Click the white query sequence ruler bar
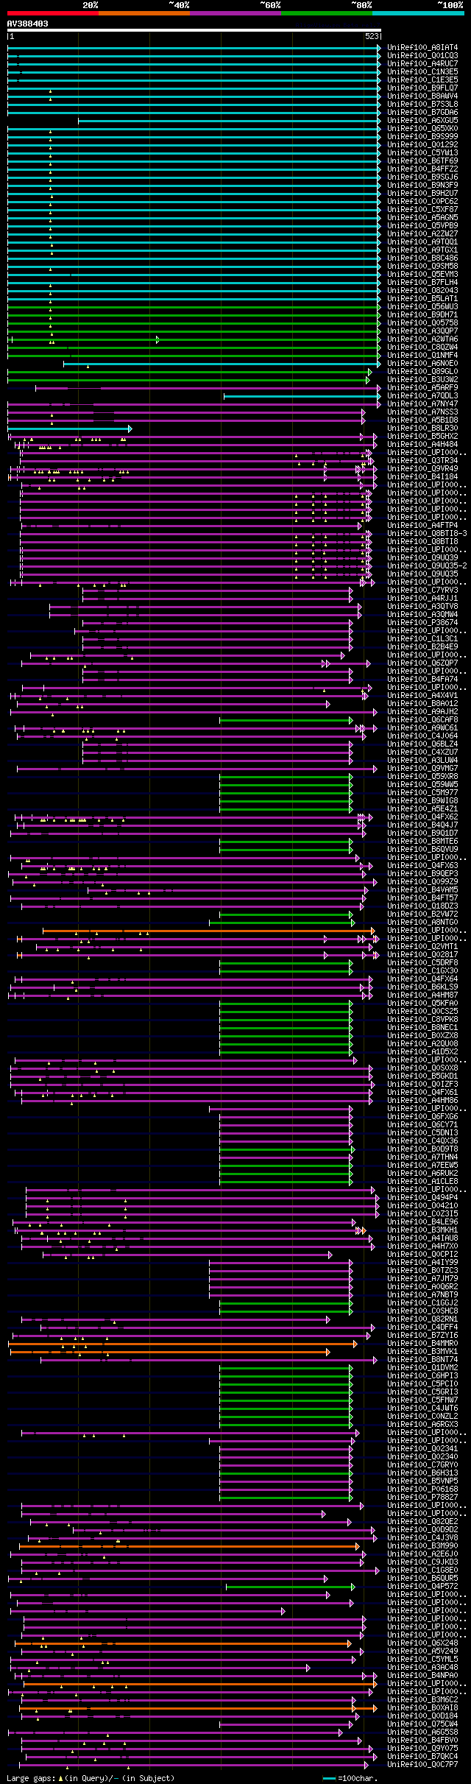 click(194, 30)
